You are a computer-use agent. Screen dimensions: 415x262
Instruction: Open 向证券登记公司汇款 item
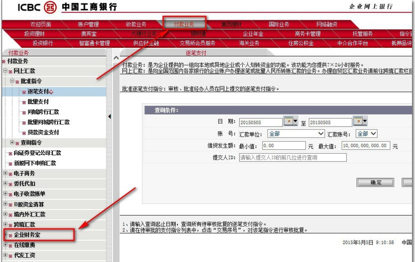click(x=37, y=153)
